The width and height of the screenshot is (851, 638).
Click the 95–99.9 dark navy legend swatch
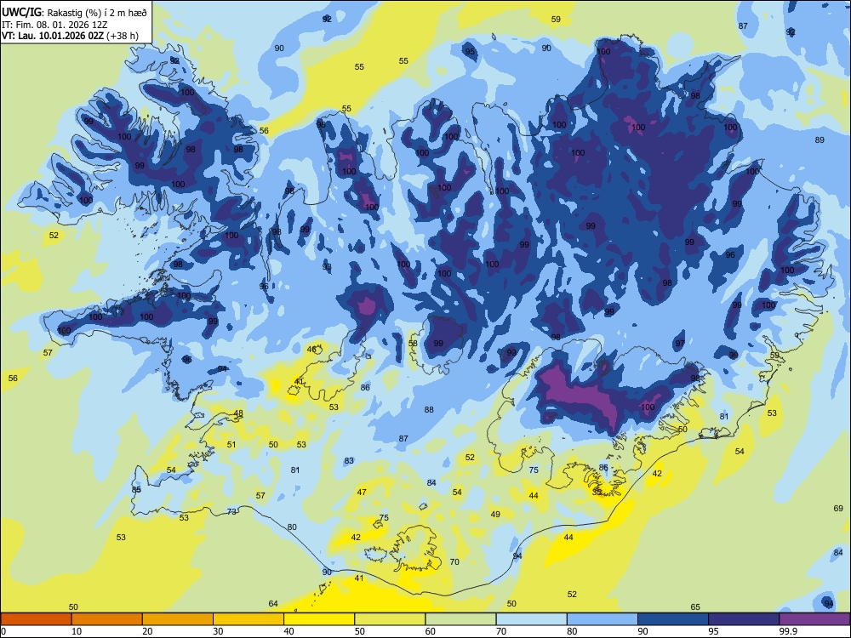(744, 619)
